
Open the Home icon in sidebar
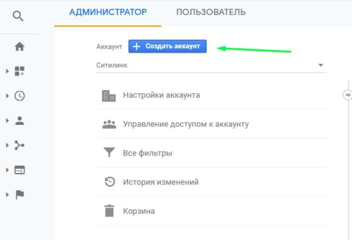tap(19, 47)
